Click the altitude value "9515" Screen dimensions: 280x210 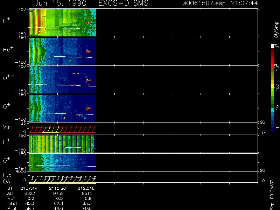(87, 194)
